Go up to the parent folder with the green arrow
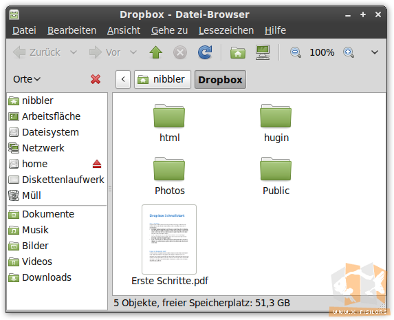The width and height of the screenshot is (394, 320). (156, 52)
